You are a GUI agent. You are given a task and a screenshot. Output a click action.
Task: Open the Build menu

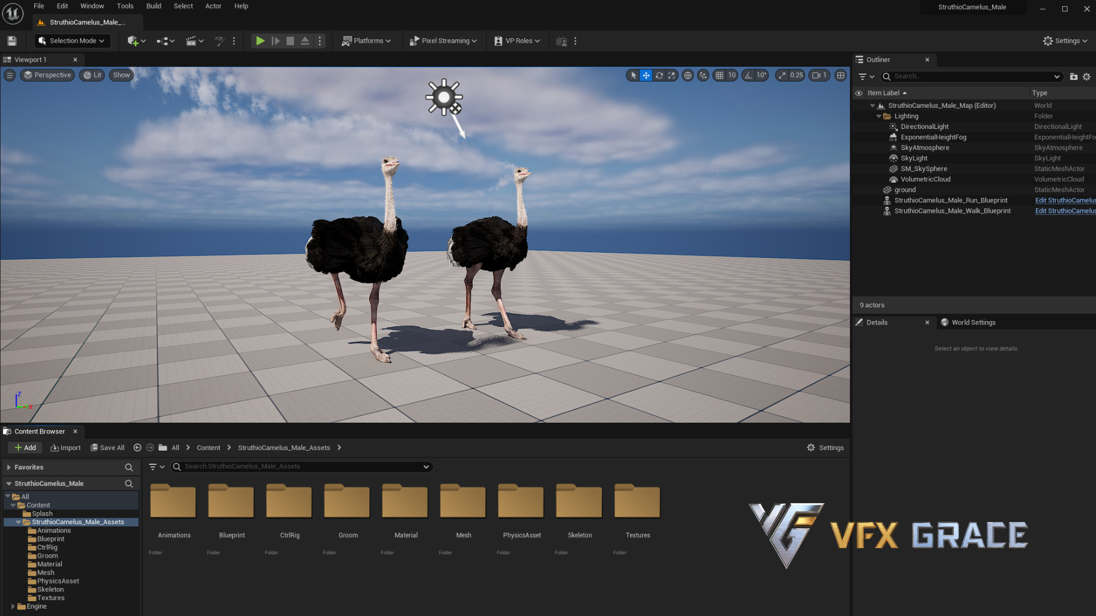click(x=154, y=6)
